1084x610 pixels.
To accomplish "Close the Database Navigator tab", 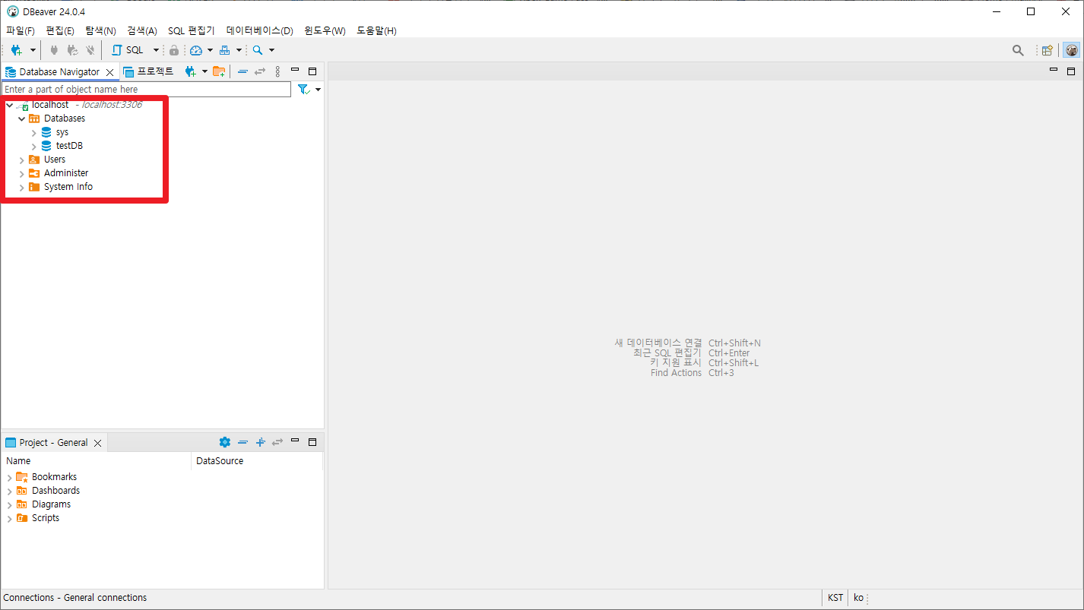I will click(109, 72).
